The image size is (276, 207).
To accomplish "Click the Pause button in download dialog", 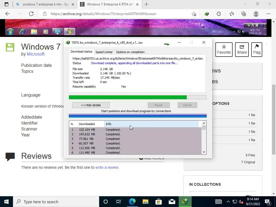I will 158,105.
